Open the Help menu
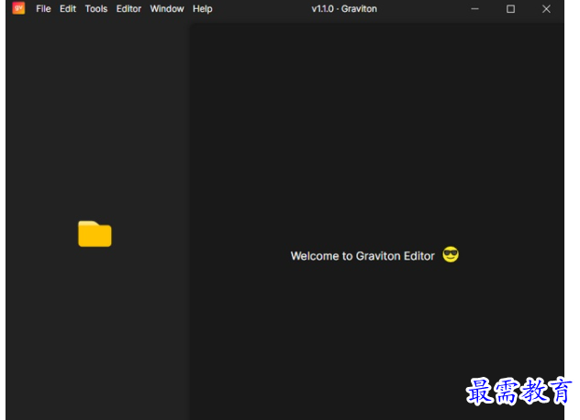580x420 pixels. click(202, 9)
